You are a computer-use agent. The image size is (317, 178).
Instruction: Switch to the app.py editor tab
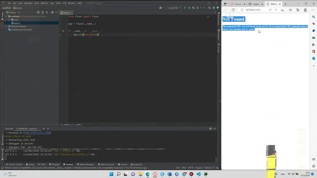tap(65, 12)
